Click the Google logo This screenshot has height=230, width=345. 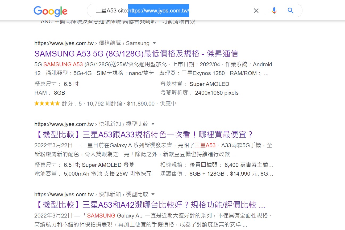[x=51, y=11]
